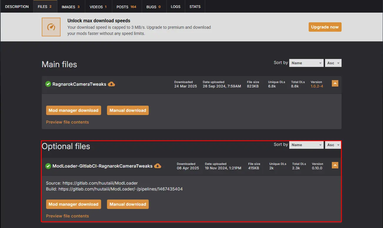Switch to the Description tab
This screenshot has width=383, height=228.
[x=17, y=6]
